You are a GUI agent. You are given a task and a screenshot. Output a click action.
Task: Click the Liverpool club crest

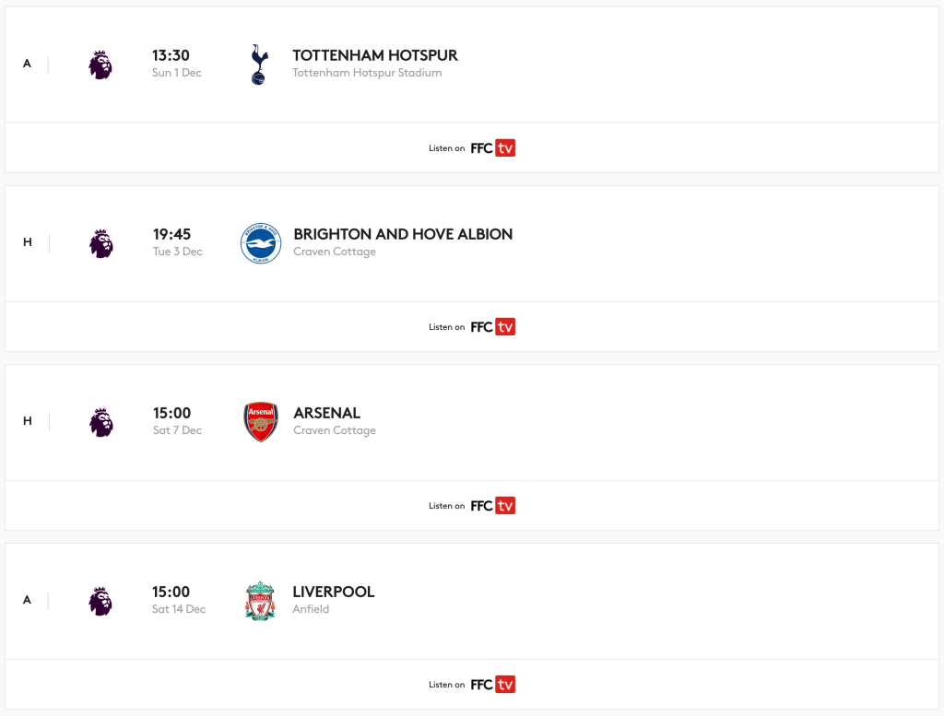pos(260,601)
